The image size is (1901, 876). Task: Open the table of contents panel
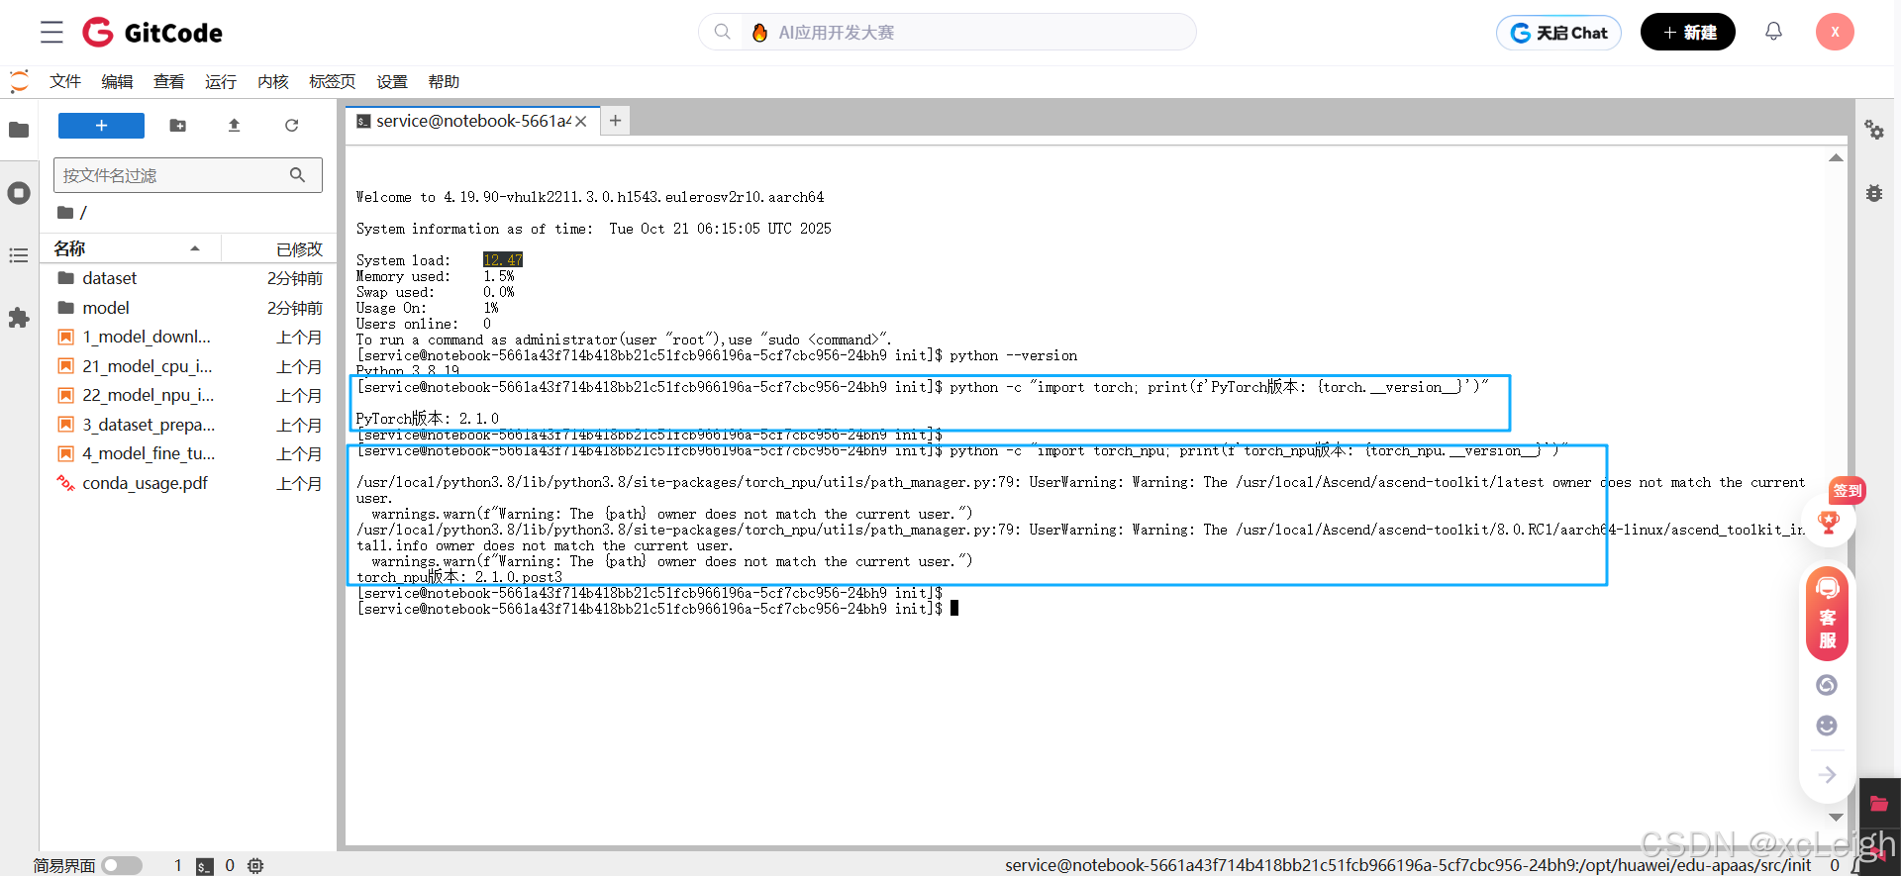point(19,255)
